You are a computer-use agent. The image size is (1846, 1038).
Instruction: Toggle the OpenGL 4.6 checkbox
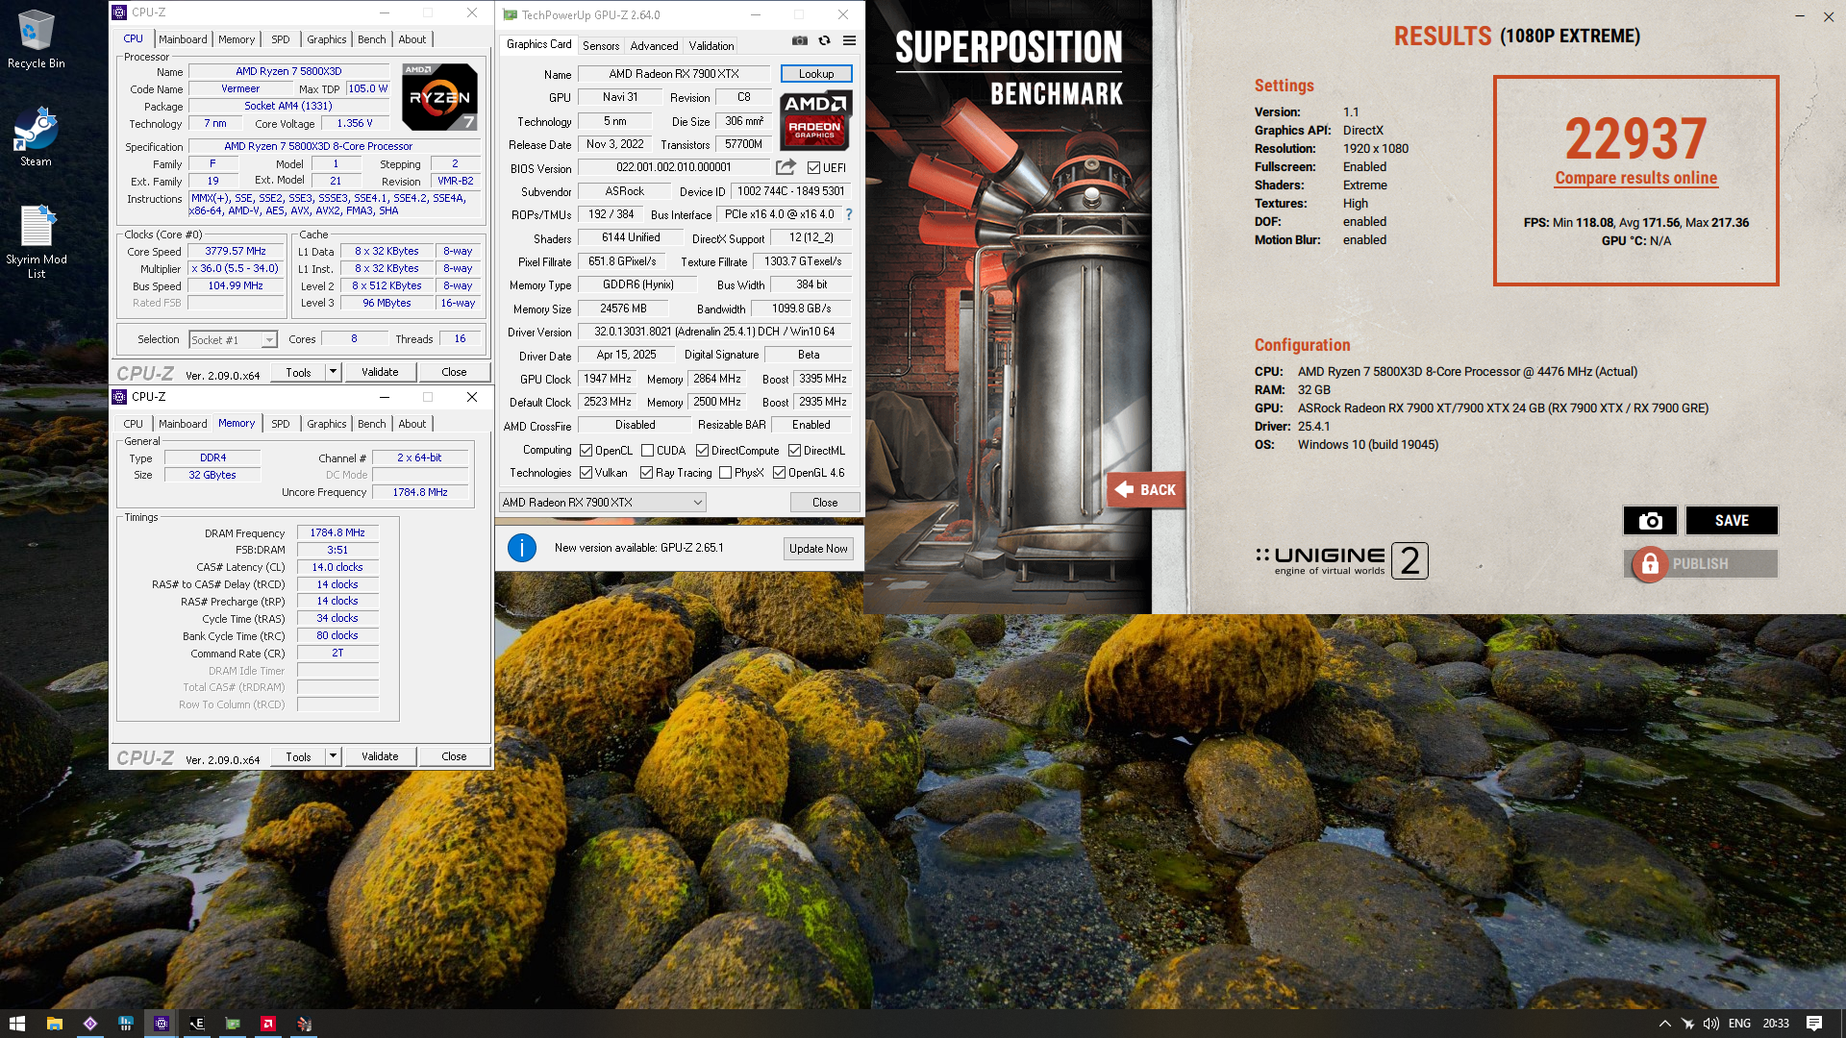(x=779, y=473)
